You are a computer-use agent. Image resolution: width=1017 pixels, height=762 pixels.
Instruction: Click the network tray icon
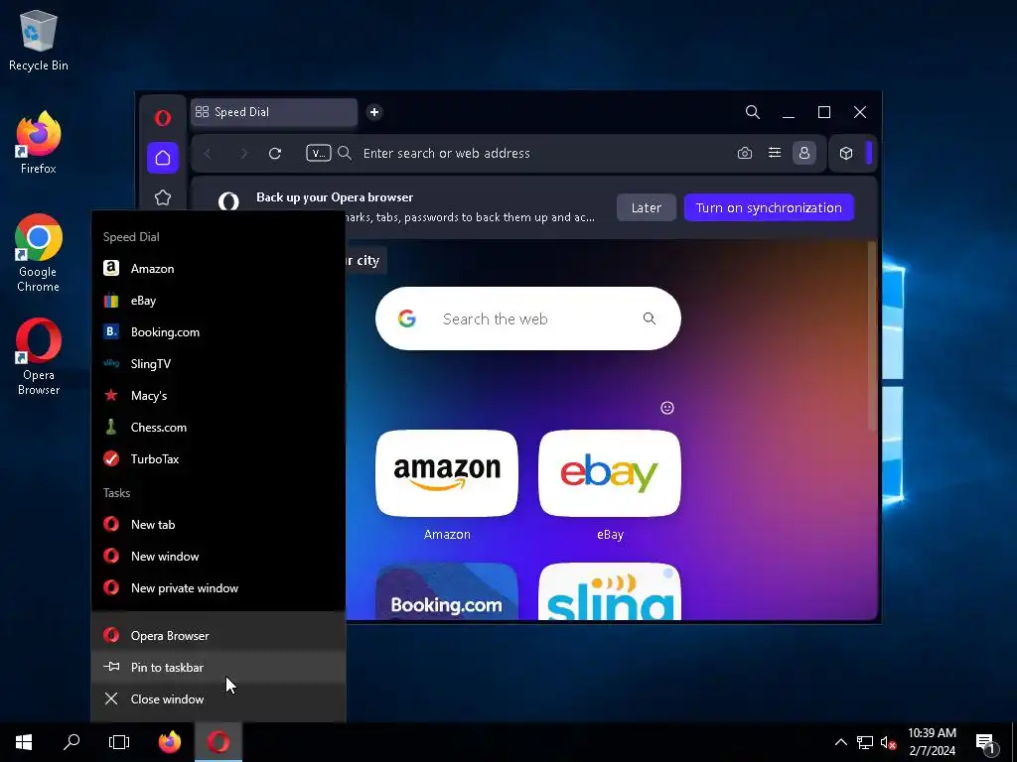865,742
